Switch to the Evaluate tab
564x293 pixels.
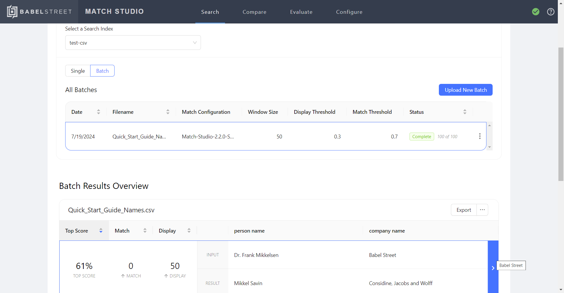(x=301, y=12)
